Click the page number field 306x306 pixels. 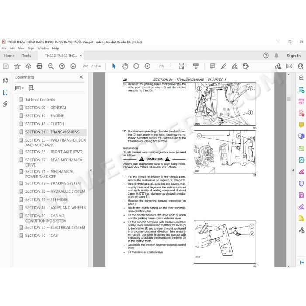click(86, 66)
